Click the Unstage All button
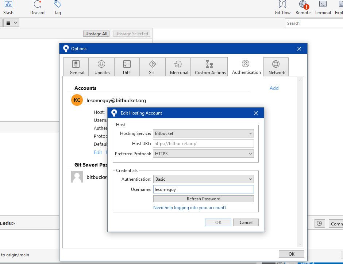The width and height of the screenshot is (343, 264). click(x=96, y=34)
